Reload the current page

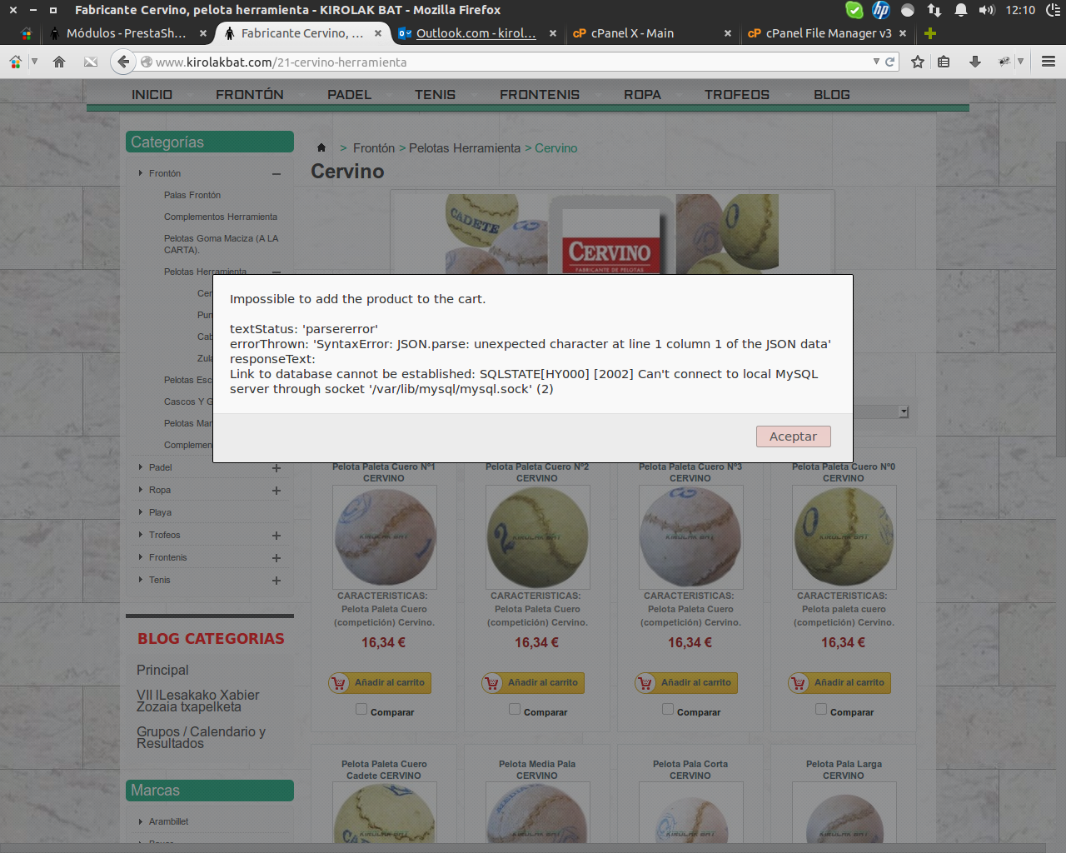click(889, 62)
